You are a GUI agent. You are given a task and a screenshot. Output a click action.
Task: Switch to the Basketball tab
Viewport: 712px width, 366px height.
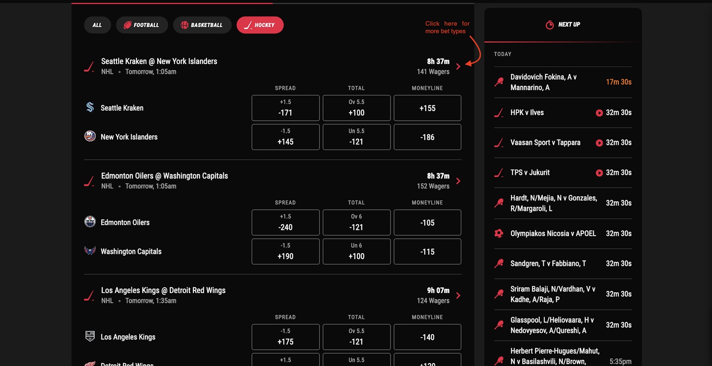pos(202,25)
